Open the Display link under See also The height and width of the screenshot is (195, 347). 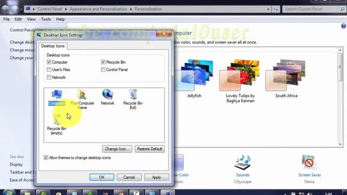pyautogui.click(x=16, y=165)
